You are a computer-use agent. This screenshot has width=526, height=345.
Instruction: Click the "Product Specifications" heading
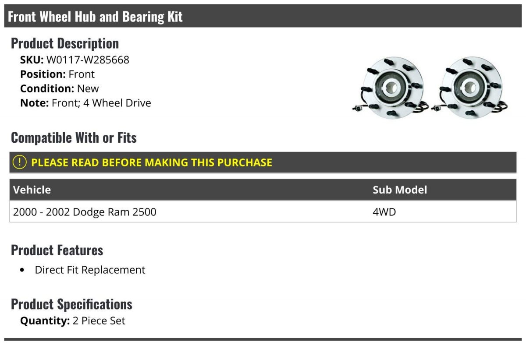tap(71, 304)
